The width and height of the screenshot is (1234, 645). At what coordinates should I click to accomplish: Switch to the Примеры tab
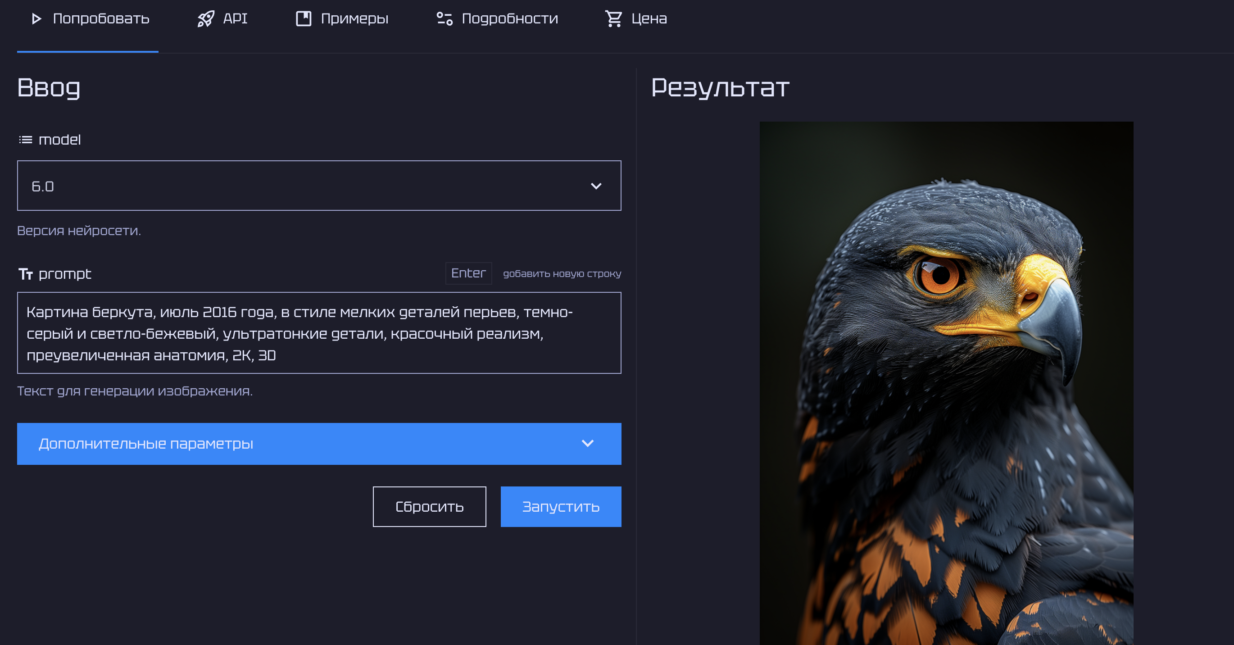354,18
